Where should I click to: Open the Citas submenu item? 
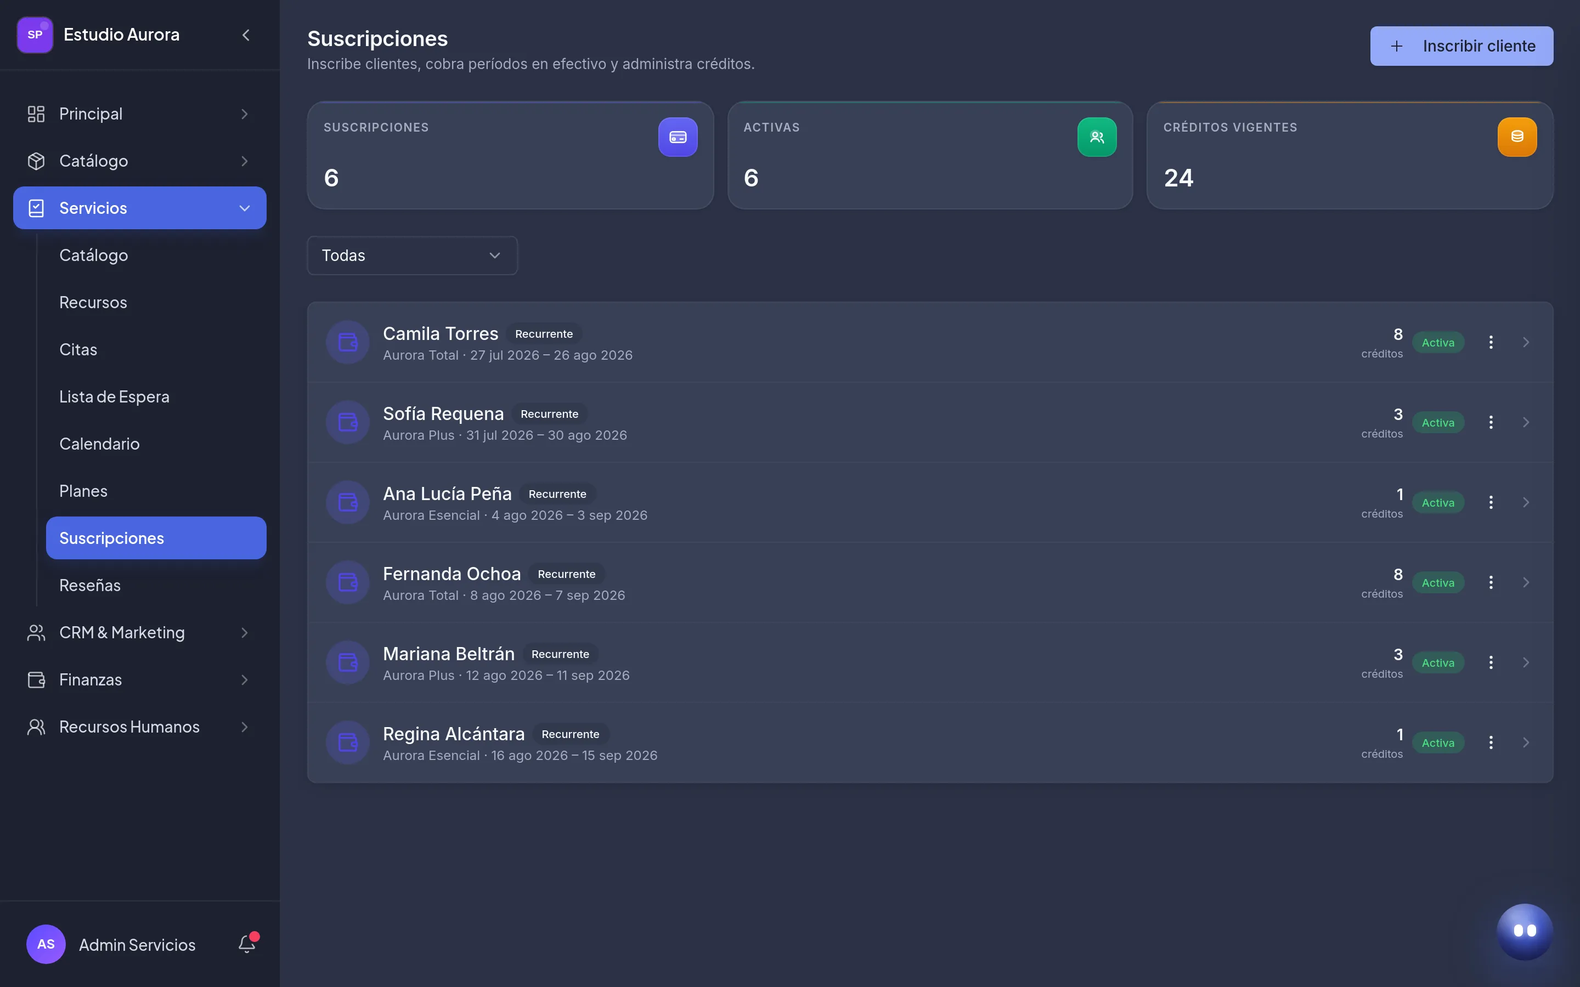coord(156,349)
